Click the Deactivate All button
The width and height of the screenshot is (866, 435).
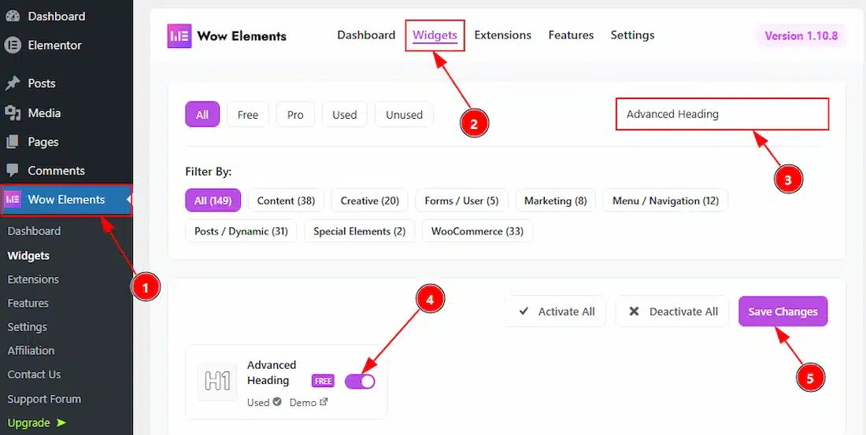click(673, 312)
